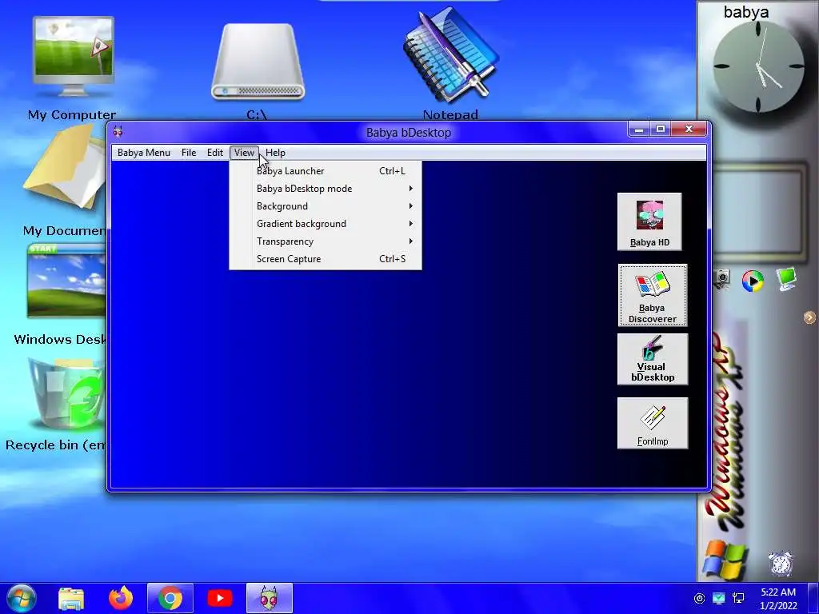
Task: Click the Windows flag logo in sidebar
Action: click(x=725, y=560)
